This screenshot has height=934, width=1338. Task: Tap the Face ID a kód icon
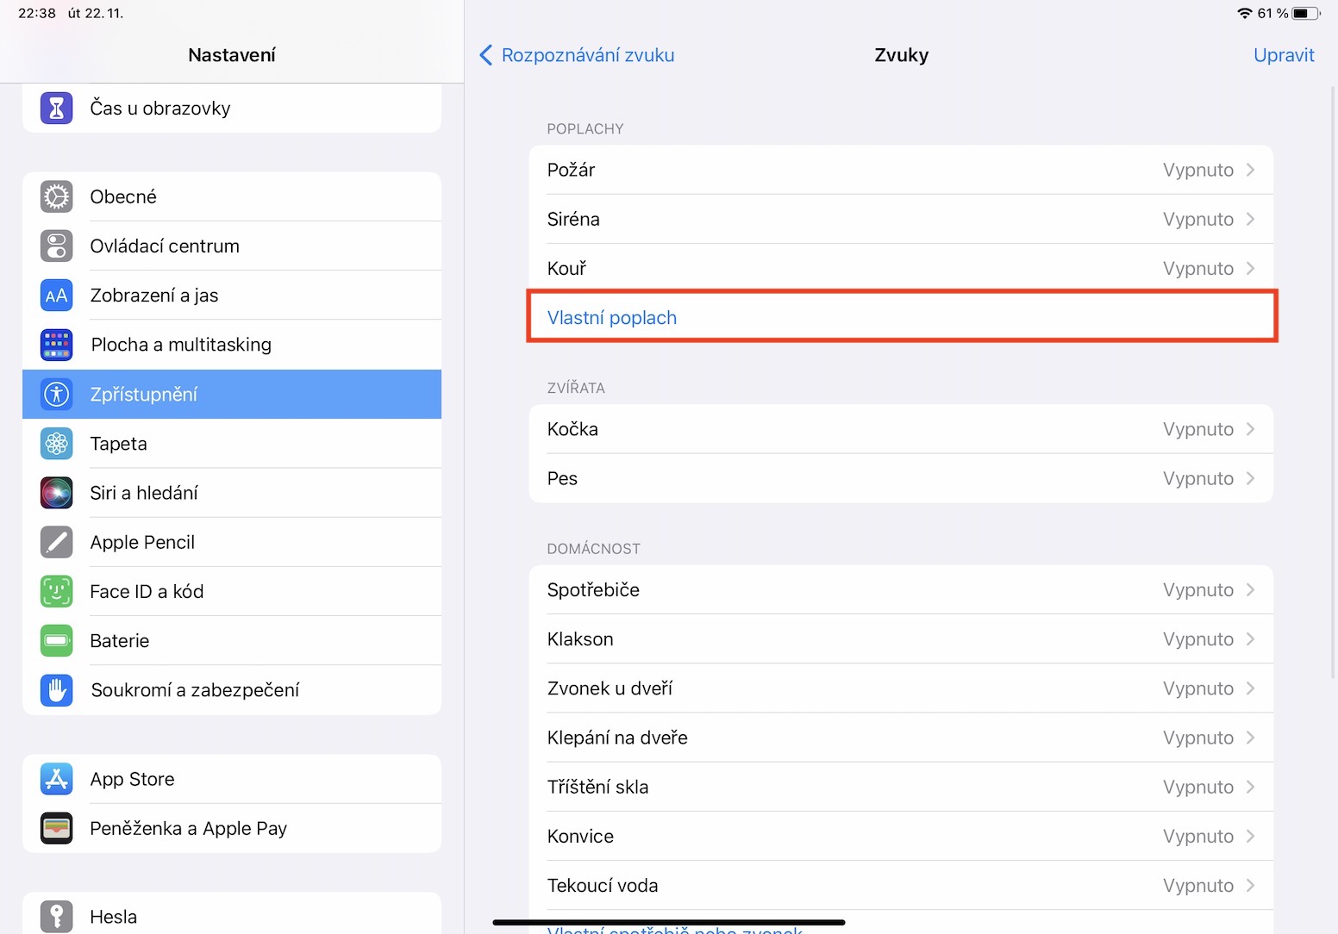(57, 591)
